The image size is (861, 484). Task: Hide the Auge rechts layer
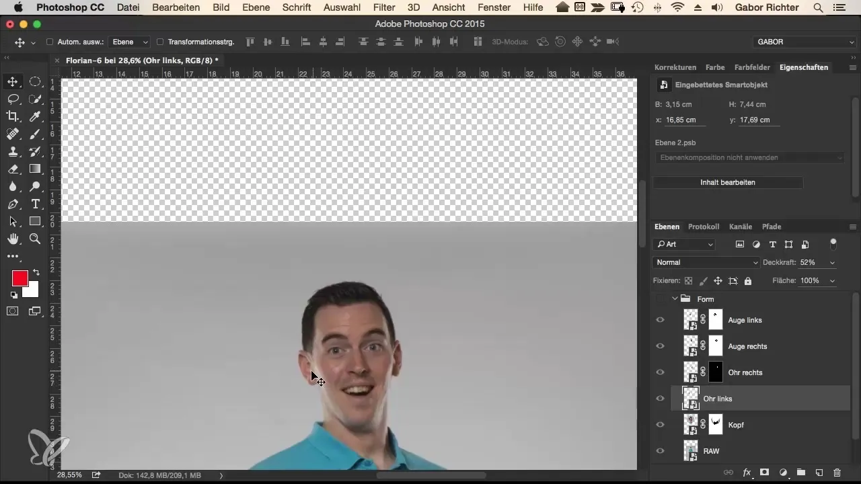point(660,346)
